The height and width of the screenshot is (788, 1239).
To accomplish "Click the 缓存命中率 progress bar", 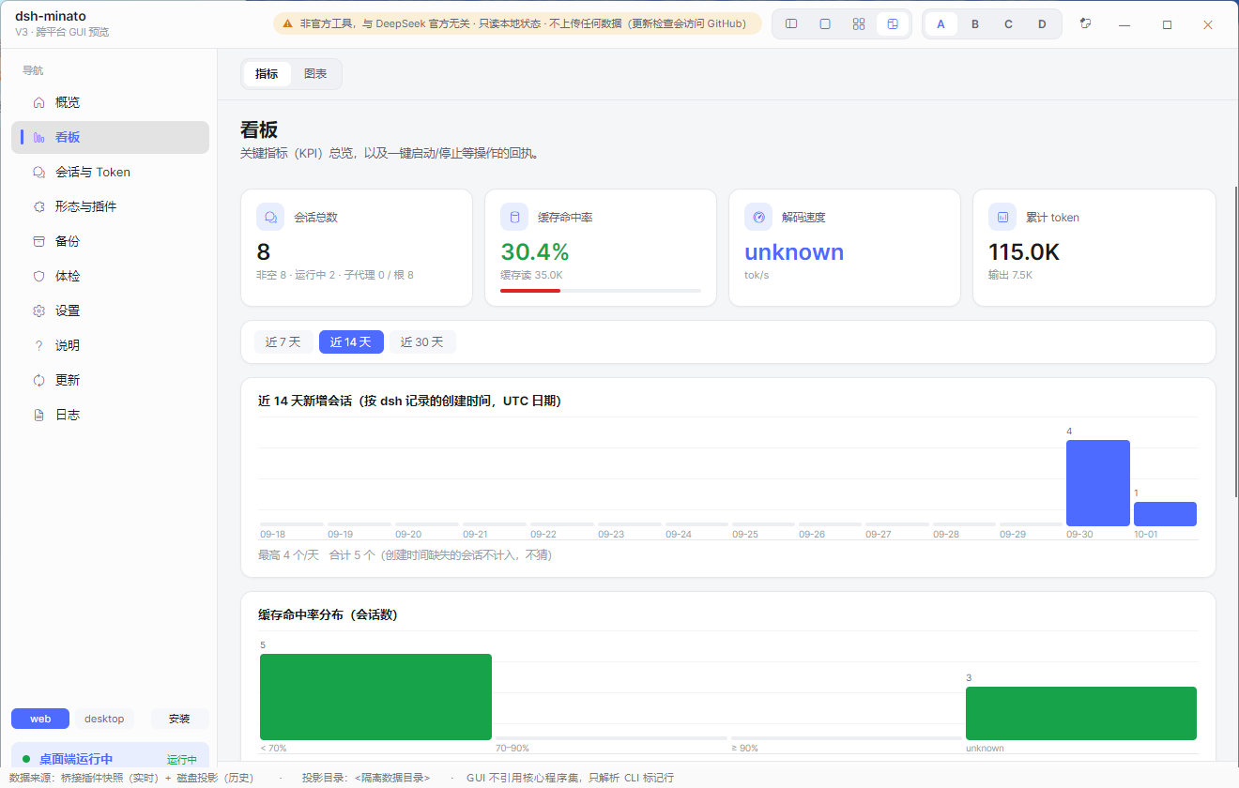I will coord(601,291).
